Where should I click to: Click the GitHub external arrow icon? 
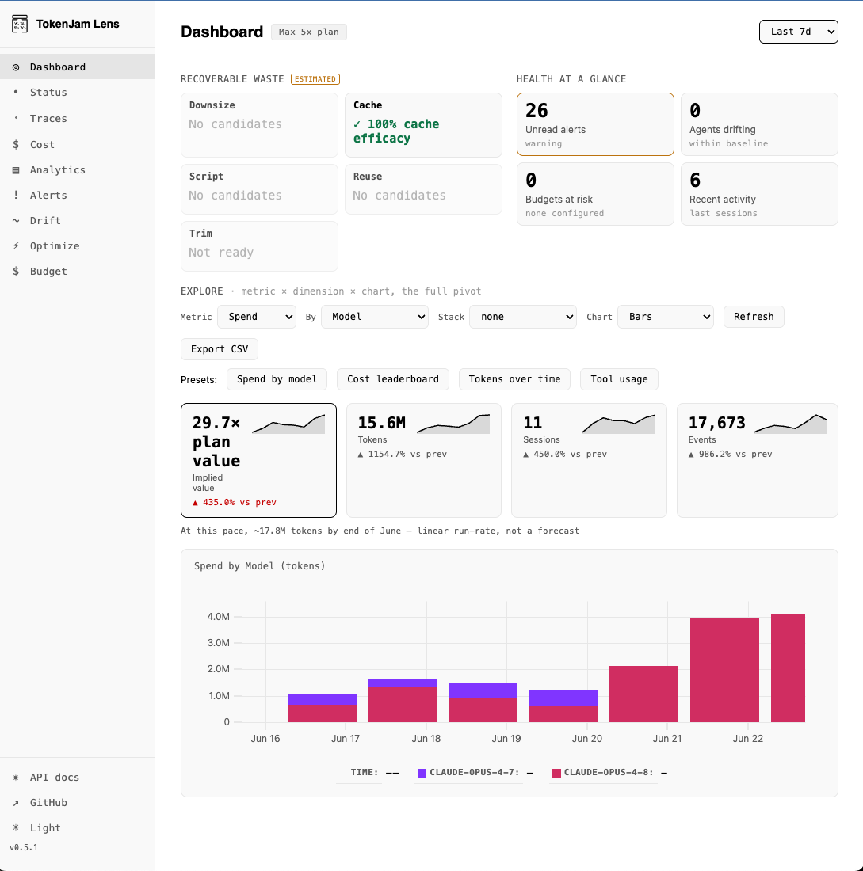[16, 803]
